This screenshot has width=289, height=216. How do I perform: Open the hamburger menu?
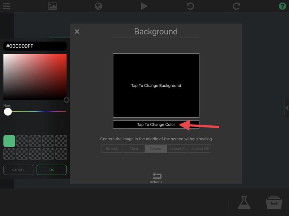click(6, 6)
